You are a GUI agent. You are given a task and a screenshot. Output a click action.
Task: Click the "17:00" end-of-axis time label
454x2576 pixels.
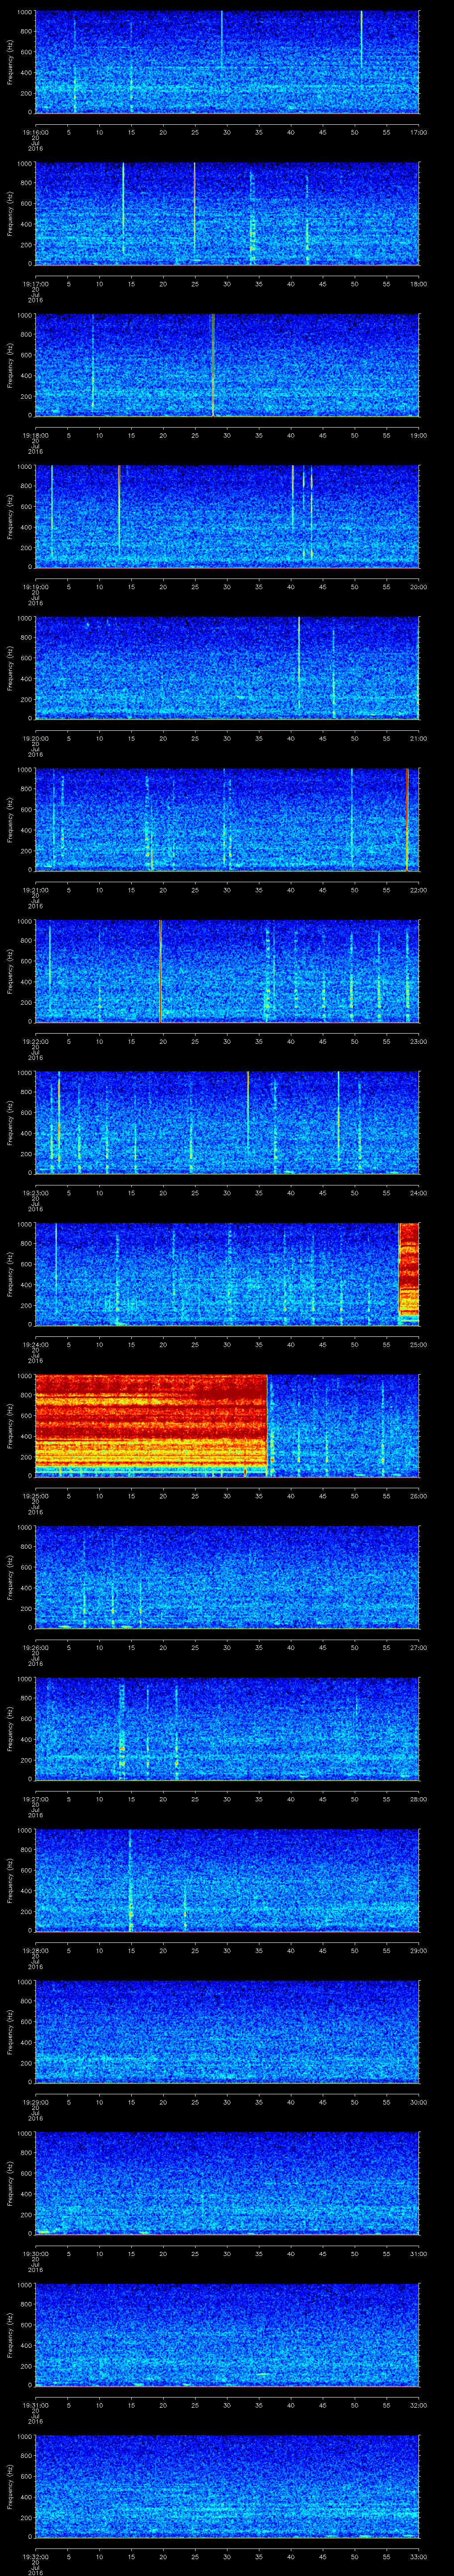click(x=418, y=132)
